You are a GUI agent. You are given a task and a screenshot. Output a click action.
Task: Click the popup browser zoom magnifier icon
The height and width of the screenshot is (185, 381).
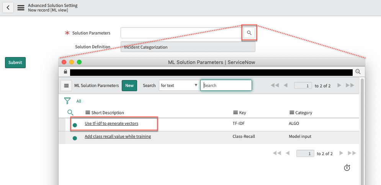[x=358, y=72]
